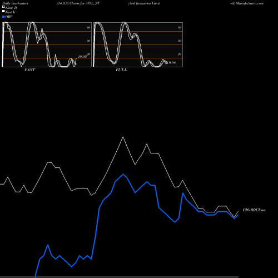Click the 50 level label in FULL chart
The height and width of the screenshot is (278, 278).
(180, 41)
